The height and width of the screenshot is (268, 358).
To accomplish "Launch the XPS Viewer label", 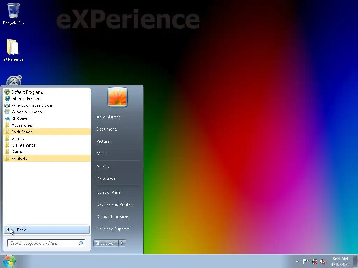I will pyautogui.click(x=22, y=119).
